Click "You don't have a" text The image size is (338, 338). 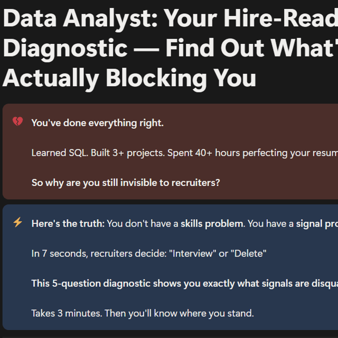(143, 223)
